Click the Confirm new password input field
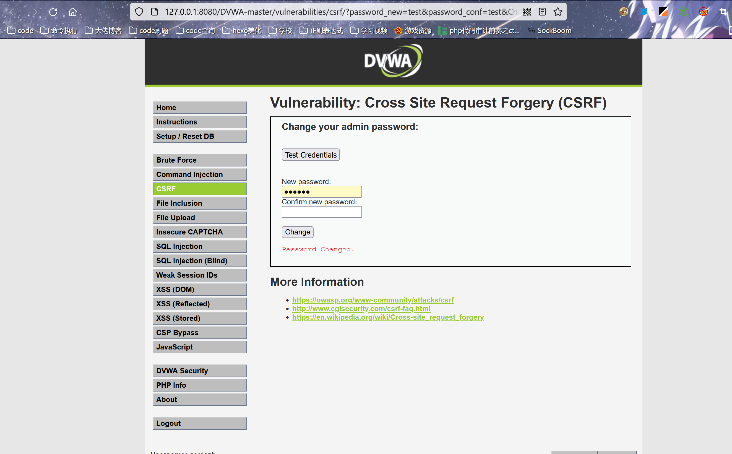This screenshot has width=732, height=454. coord(322,212)
